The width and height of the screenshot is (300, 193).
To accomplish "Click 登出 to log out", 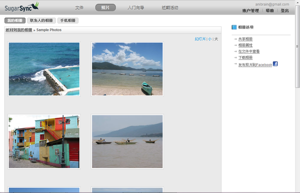I will coord(284,10).
